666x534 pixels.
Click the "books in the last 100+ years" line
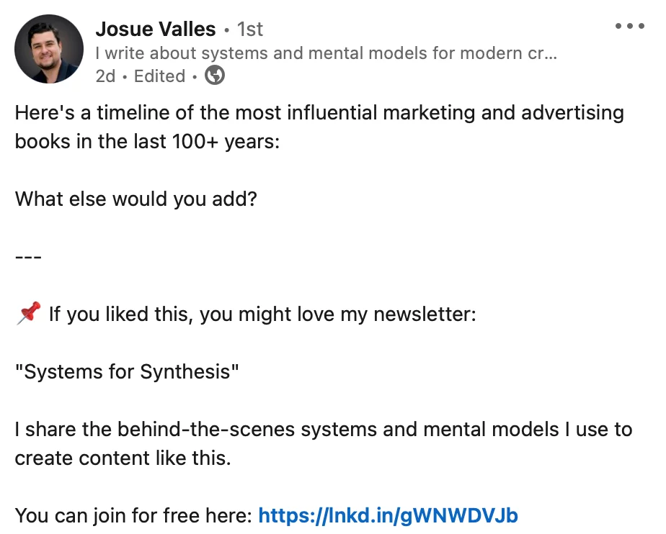click(147, 141)
